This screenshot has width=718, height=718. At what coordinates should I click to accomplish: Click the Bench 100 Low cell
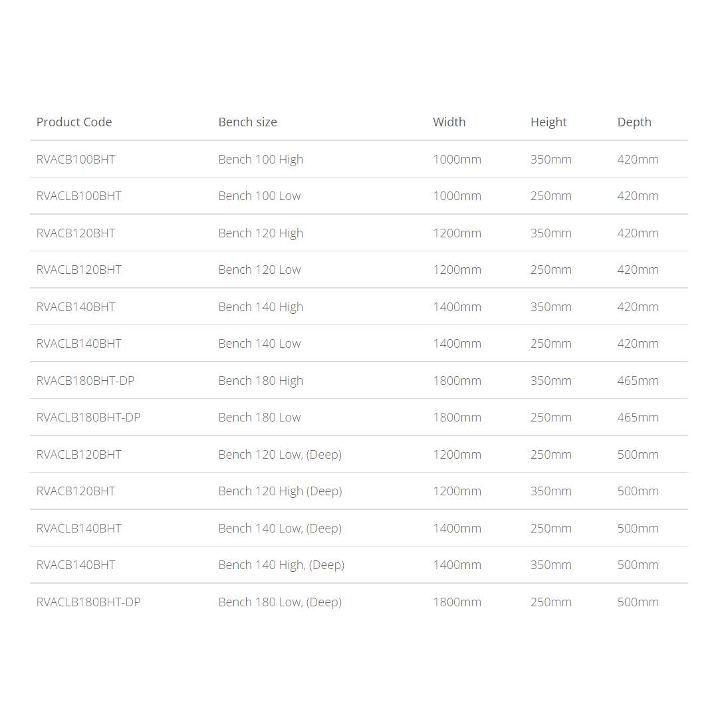260,196
